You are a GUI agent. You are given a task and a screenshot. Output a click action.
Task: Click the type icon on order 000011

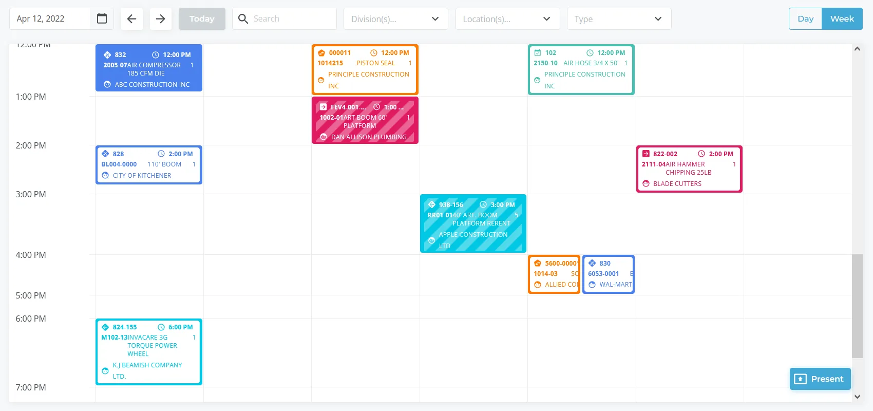point(321,53)
